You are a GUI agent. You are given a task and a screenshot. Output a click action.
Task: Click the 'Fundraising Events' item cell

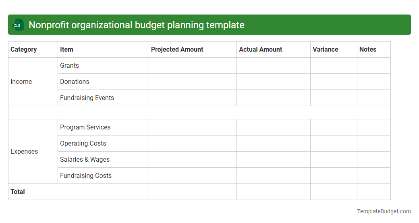[104, 98]
